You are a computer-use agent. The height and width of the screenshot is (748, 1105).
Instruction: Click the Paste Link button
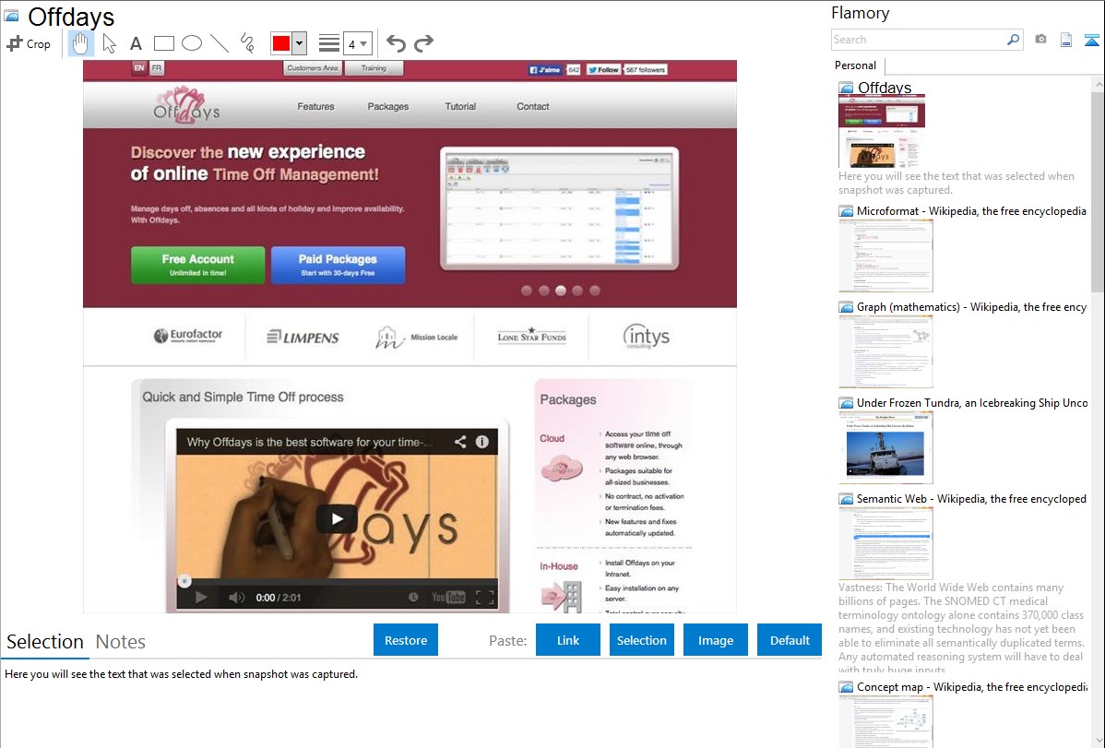click(568, 640)
